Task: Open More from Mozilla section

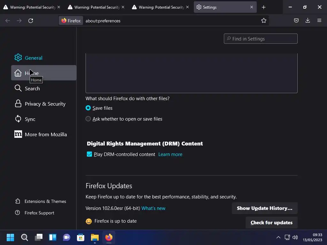Action: (x=43, y=134)
